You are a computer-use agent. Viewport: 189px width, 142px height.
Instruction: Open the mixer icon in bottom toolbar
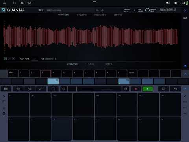coord(30,89)
